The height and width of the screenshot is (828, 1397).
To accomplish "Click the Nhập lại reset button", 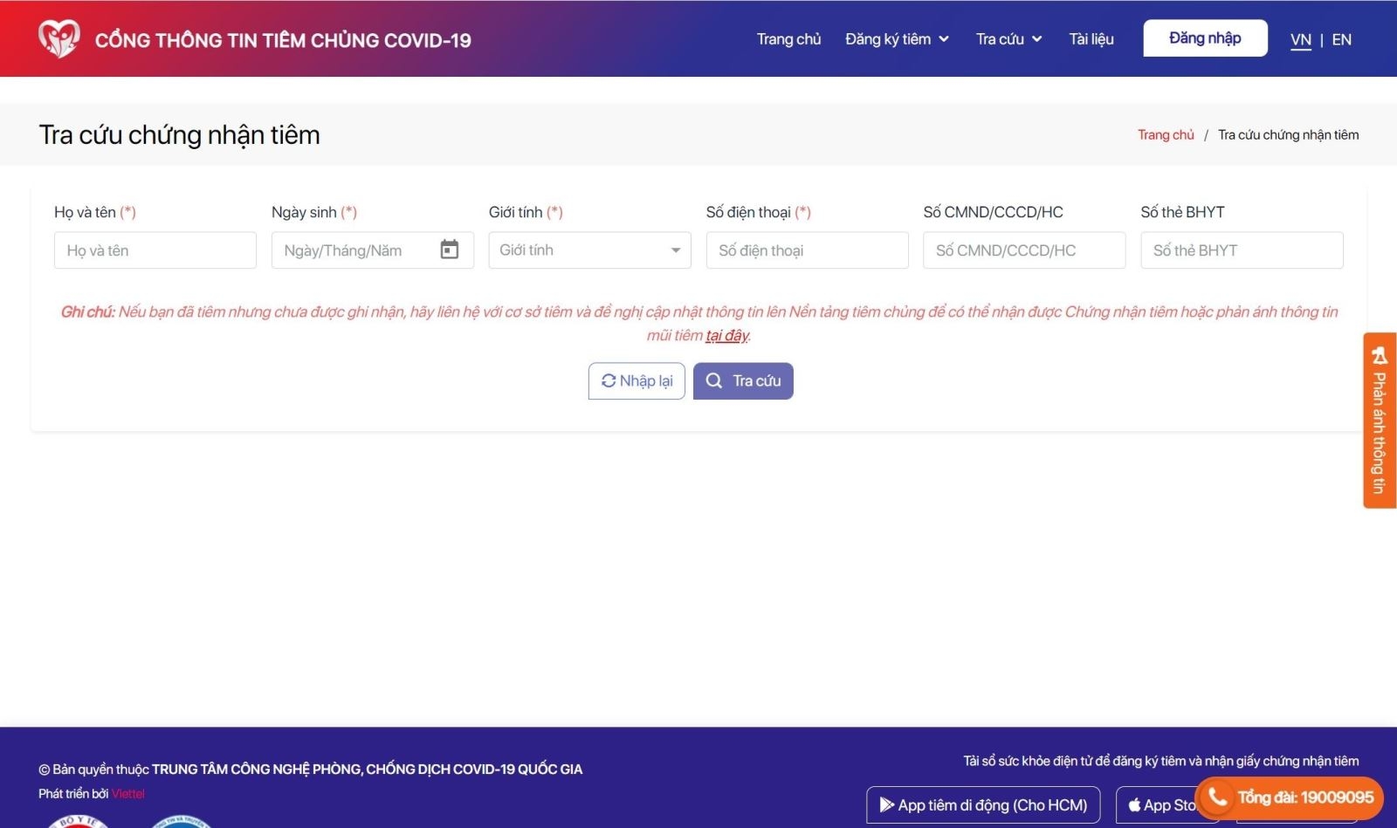I will point(637,381).
